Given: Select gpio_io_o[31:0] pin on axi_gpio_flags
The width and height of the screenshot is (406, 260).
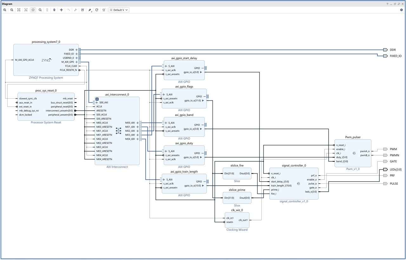Looking at the screenshot, I should 193,101.
